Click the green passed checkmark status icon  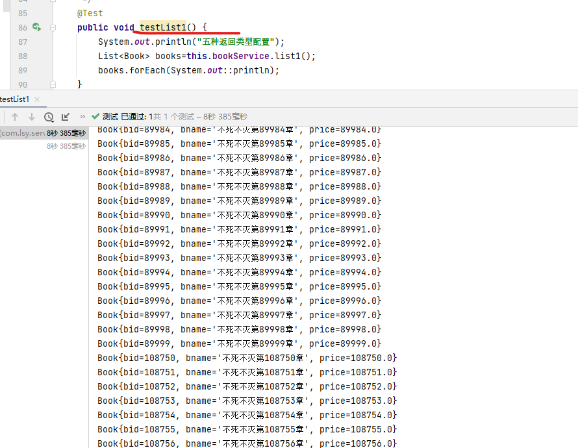[95, 116]
